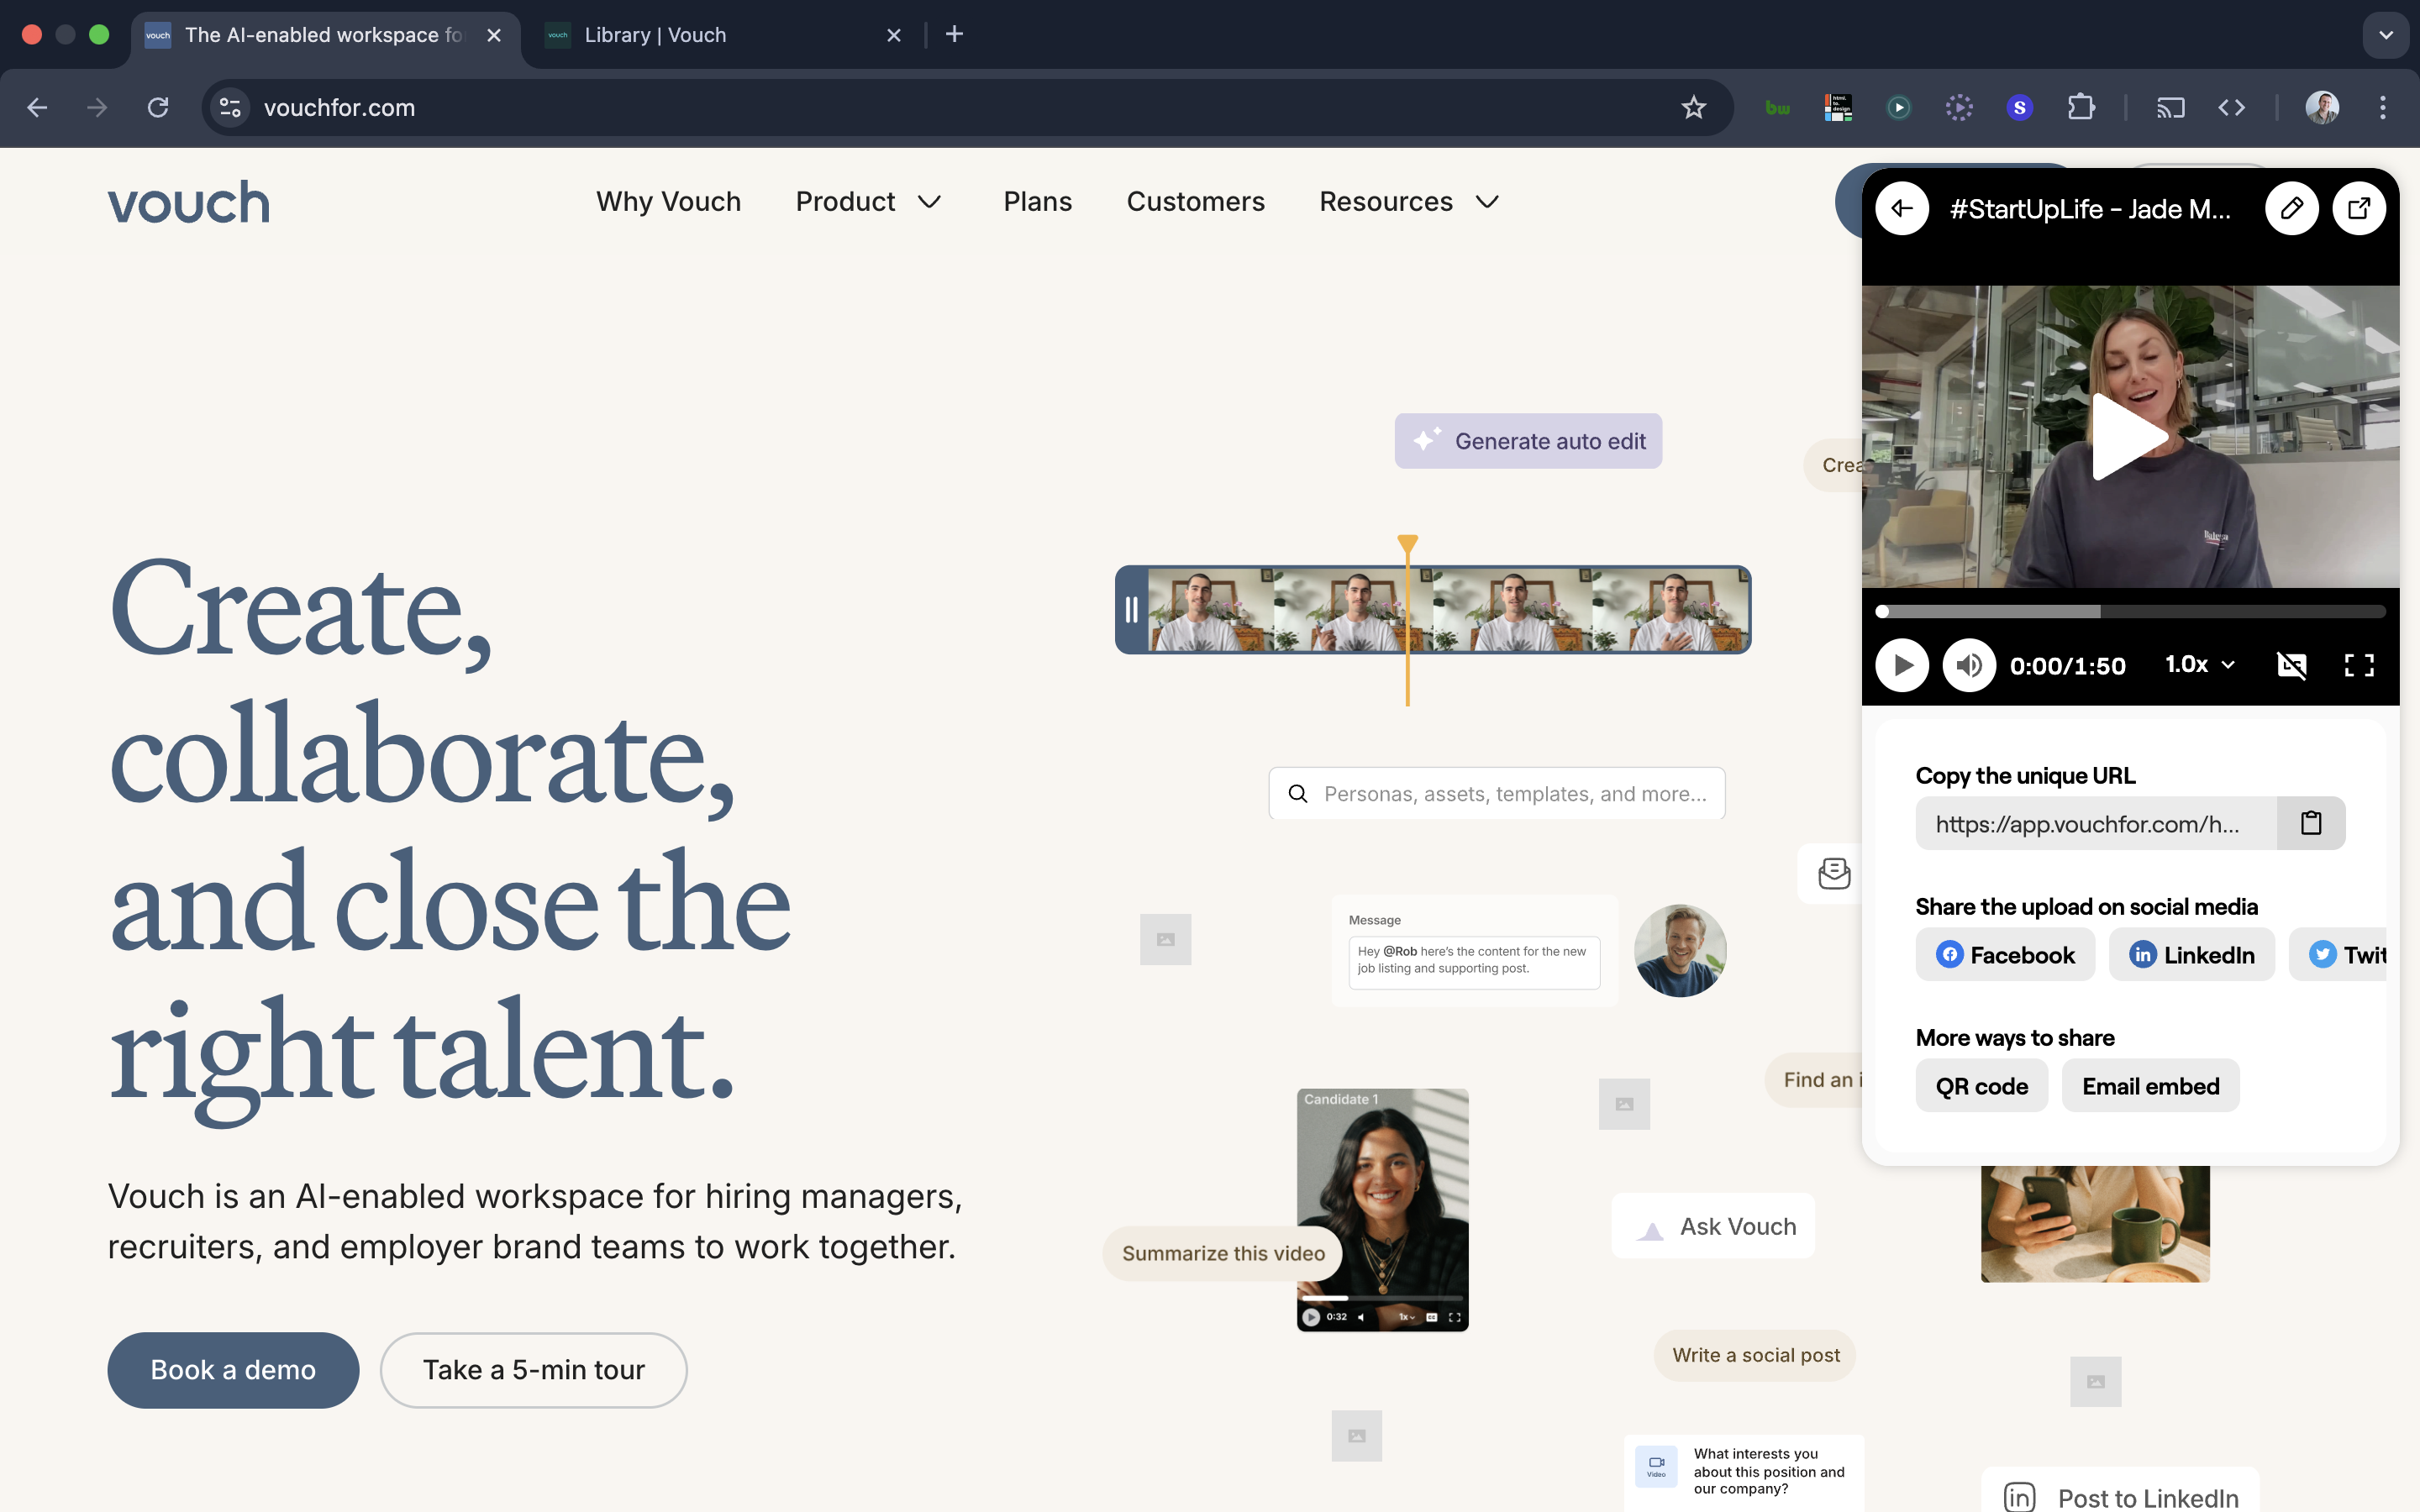
Task: Click the Write a social post chip
Action: click(1756, 1355)
